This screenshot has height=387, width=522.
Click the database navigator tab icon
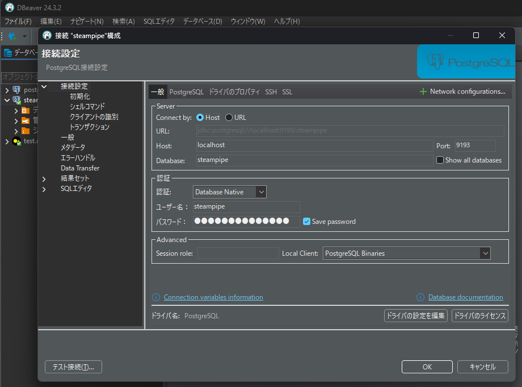pyautogui.click(x=8, y=53)
